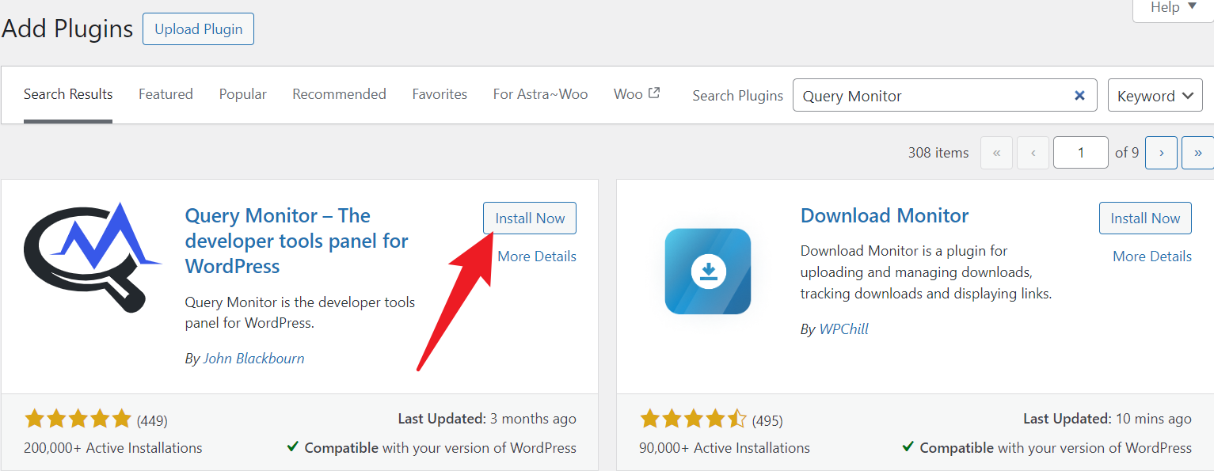This screenshot has height=471, width=1214.
Task: Switch to the Featured tab
Action: coord(166,94)
